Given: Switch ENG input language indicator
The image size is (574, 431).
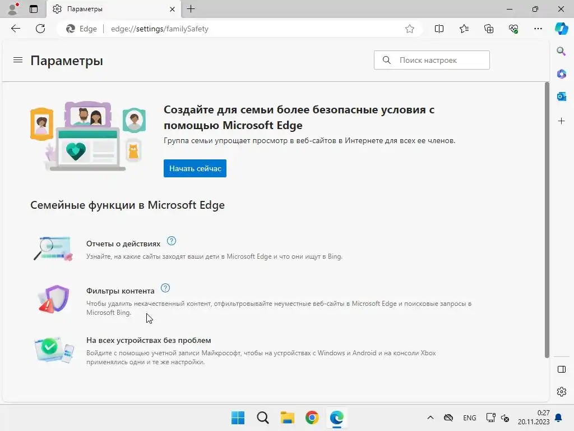Looking at the screenshot, I should (469, 418).
